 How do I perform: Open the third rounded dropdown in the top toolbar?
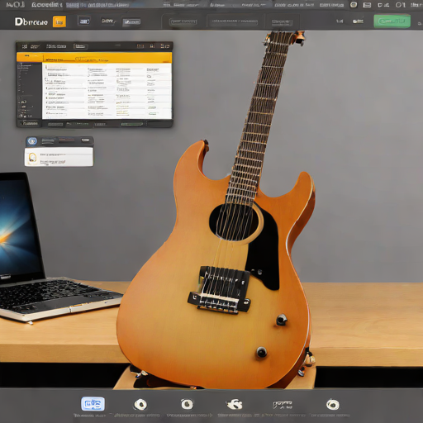281,22
